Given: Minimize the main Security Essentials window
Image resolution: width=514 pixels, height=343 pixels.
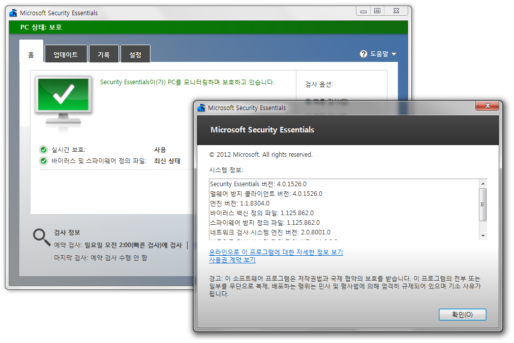Looking at the screenshot, I should 363,11.
